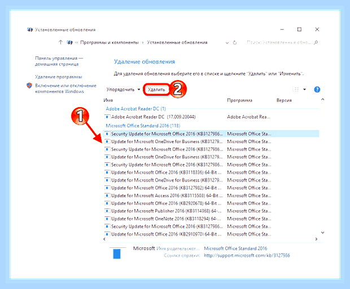Open Панель управления домашняя страница link
The image size is (350, 289).
click(x=59, y=61)
